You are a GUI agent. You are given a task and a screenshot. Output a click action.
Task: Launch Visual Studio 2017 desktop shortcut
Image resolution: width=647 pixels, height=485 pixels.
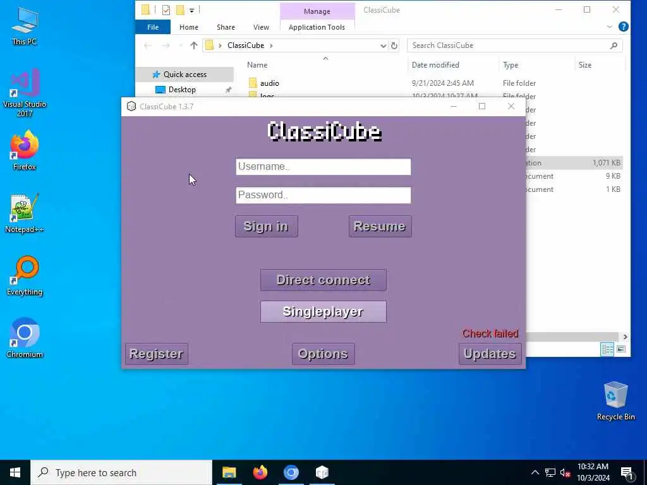(x=25, y=93)
